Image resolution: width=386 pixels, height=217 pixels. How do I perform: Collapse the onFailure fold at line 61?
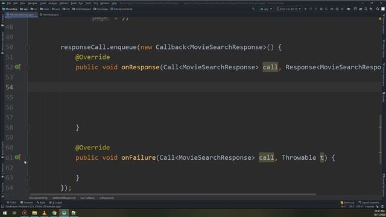point(28,157)
